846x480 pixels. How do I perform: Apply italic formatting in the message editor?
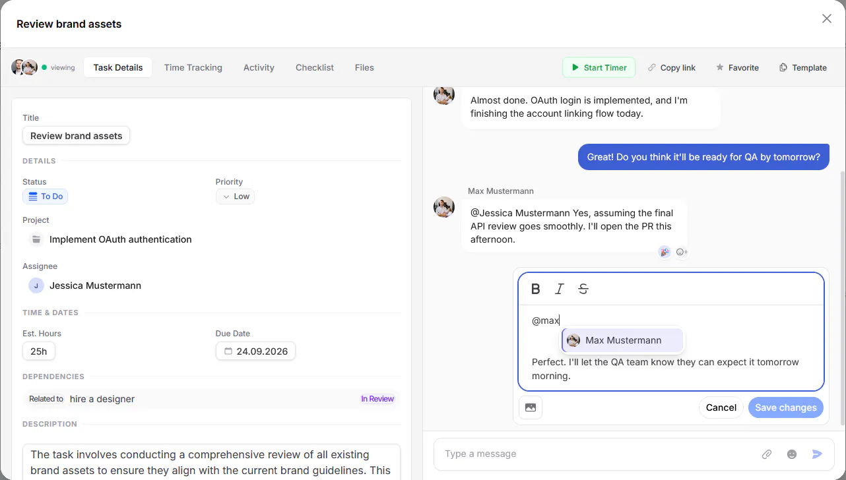pos(560,289)
